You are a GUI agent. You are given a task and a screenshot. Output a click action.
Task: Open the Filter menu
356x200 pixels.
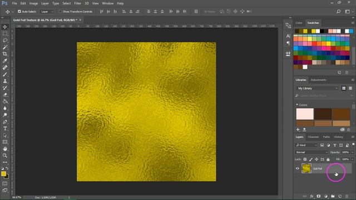(x=77, y=3)
